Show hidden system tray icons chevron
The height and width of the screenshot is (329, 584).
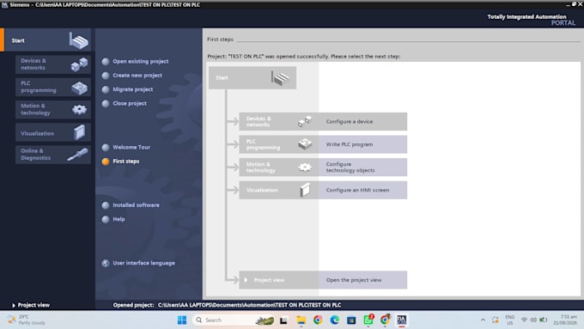pos(483,320)
